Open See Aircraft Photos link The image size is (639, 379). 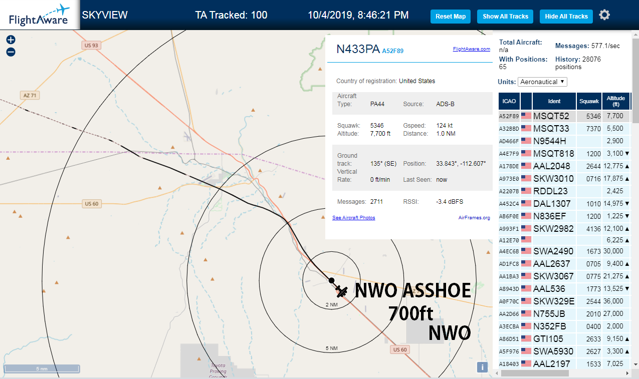point(353,217)
